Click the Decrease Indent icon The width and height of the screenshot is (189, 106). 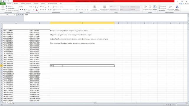point(48,10)
